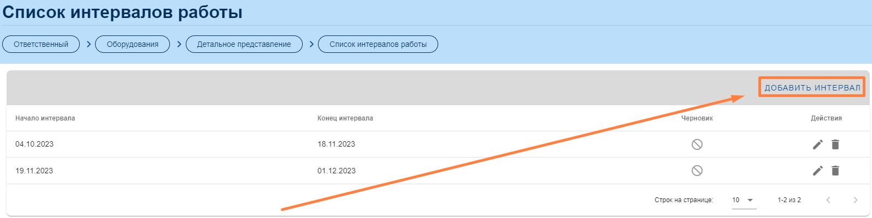
Task: Click draft status icon for 04.10.2023 row
Action: click(697, 144)
